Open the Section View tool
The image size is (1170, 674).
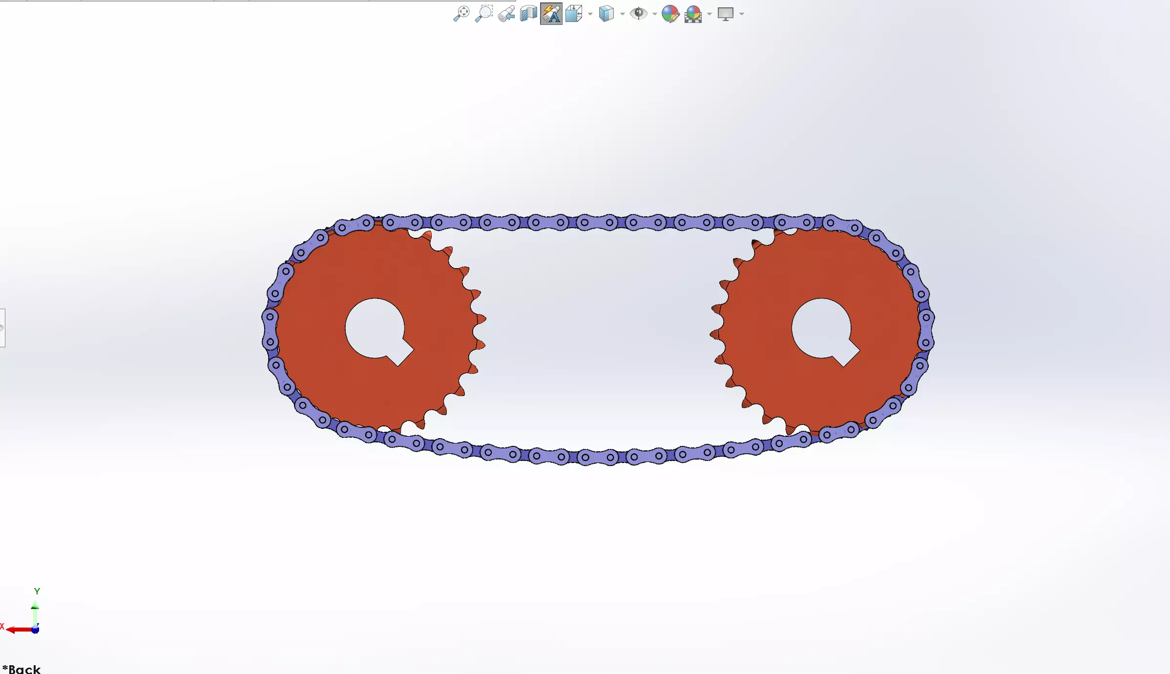tap(528, 14)
